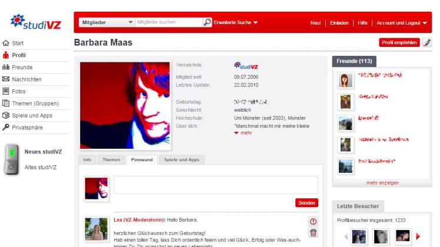
Task: Open Nachrichten in left navigation
Action: point(26,79)
